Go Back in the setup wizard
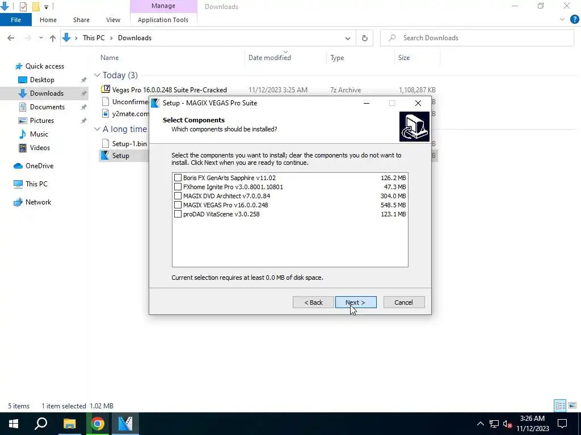 click(313, 302)
